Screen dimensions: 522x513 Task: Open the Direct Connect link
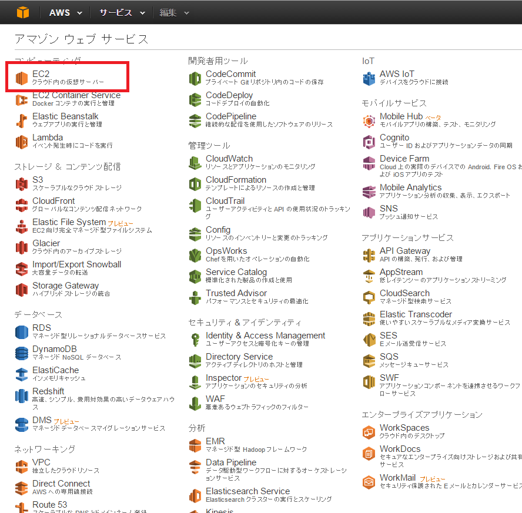pyautogui.click(x=61, y=484)
